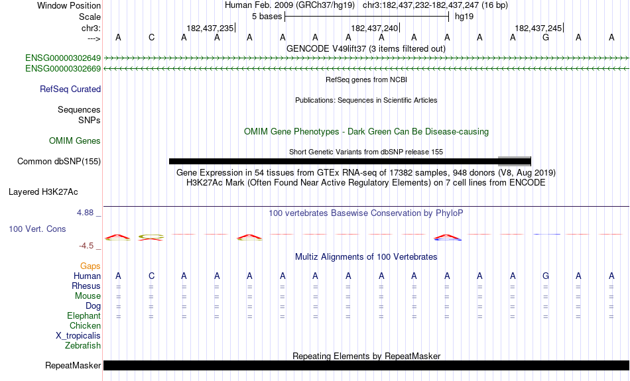Click the hg19 label beside scale bar

(464, 17)
